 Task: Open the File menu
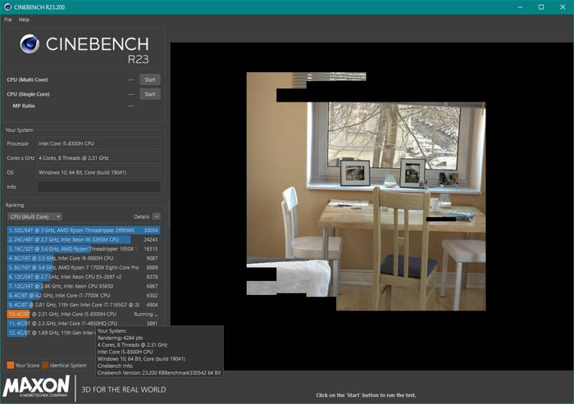[x=8, y=20]
